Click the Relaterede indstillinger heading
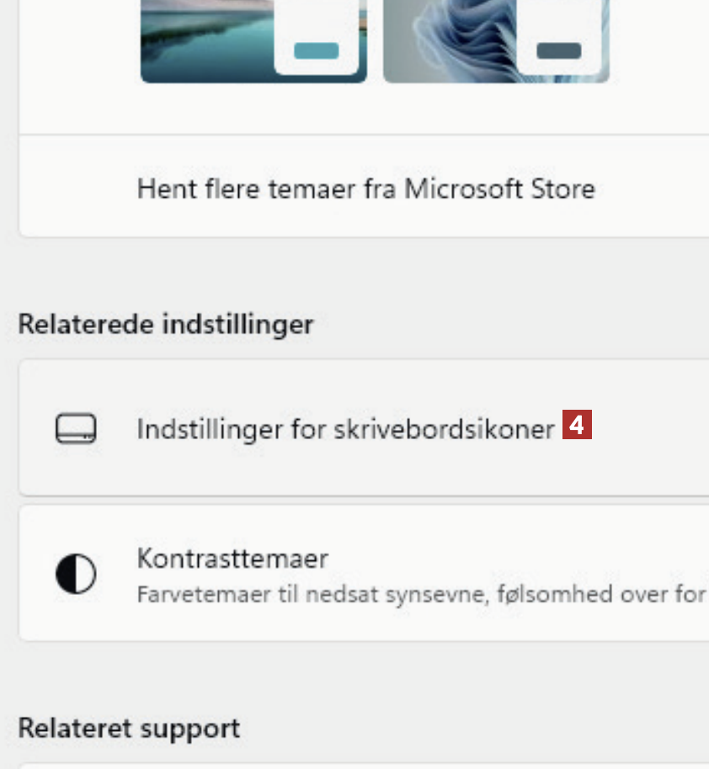The width and height of the screenshot is (709, 769). click(x=165, y=324)
